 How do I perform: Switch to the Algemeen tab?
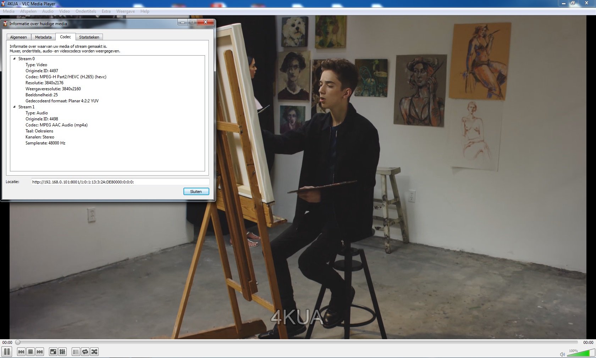click(x=18, y=37)
